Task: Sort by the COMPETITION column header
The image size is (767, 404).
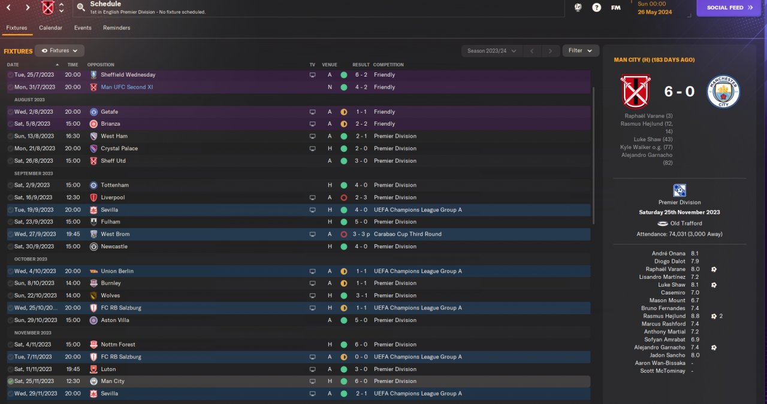Action: click(388, 65)
